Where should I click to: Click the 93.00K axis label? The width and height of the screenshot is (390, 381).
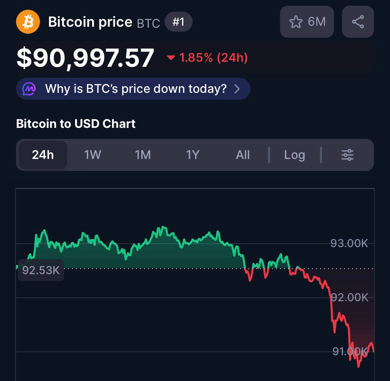[349, 243]
